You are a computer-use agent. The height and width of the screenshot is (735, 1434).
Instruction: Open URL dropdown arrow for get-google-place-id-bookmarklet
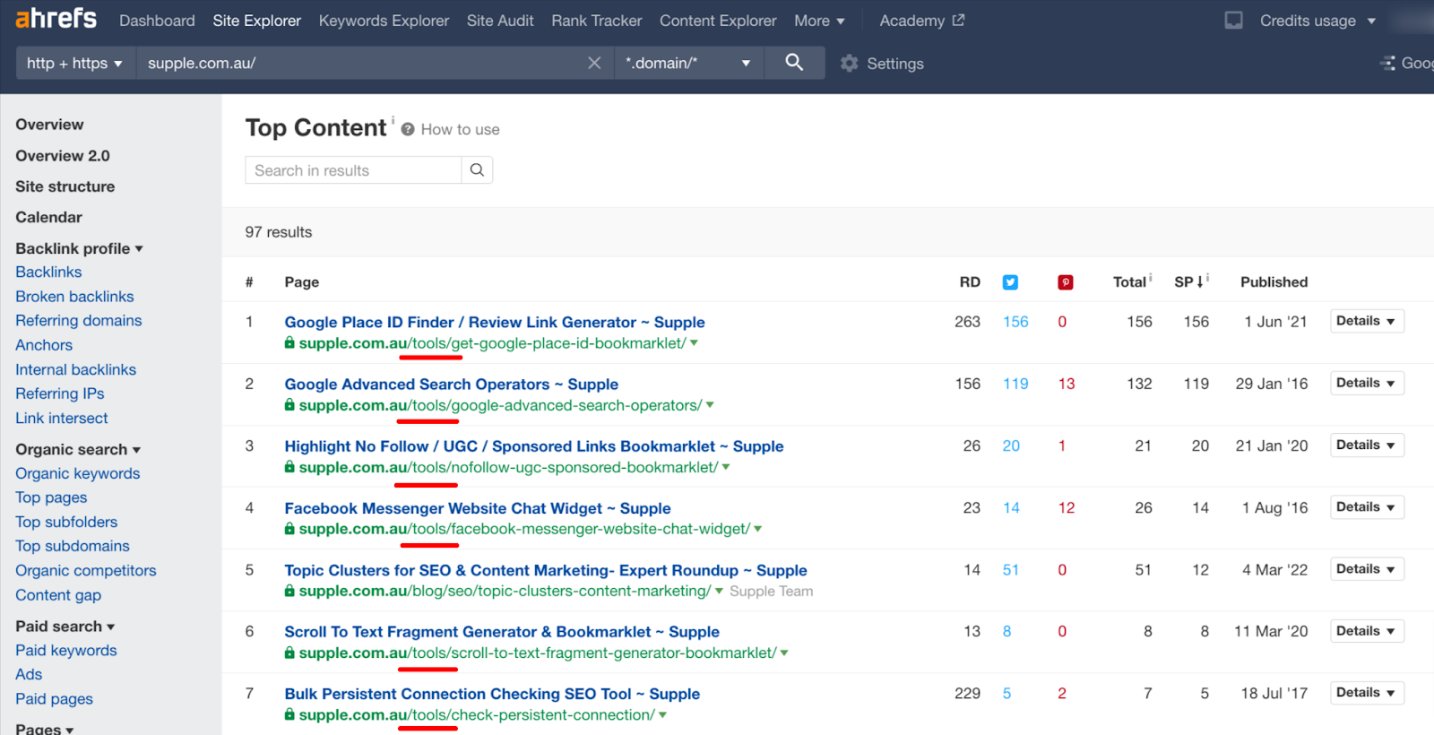click(x=694, y=343)
